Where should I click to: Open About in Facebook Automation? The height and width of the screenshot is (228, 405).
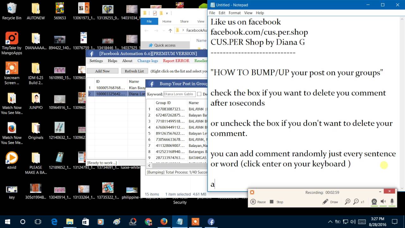127,61
